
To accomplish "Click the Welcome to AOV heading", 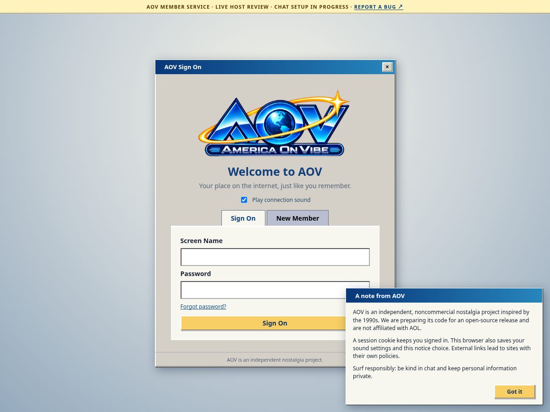I will 275,172.
